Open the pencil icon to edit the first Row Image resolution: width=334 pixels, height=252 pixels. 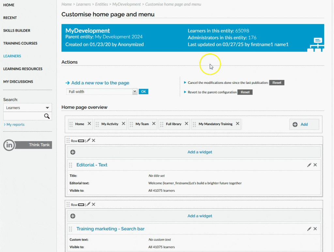pos(88,140)
